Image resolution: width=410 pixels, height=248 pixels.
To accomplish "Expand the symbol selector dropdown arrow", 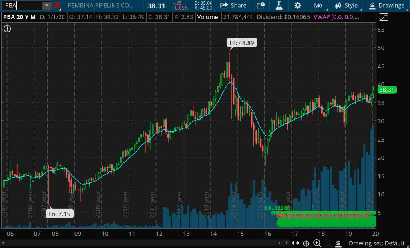I will (47, 6).
